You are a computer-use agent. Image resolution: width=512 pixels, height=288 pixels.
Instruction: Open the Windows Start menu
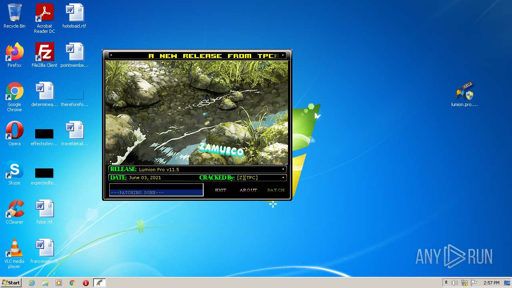tap(11, 282)
